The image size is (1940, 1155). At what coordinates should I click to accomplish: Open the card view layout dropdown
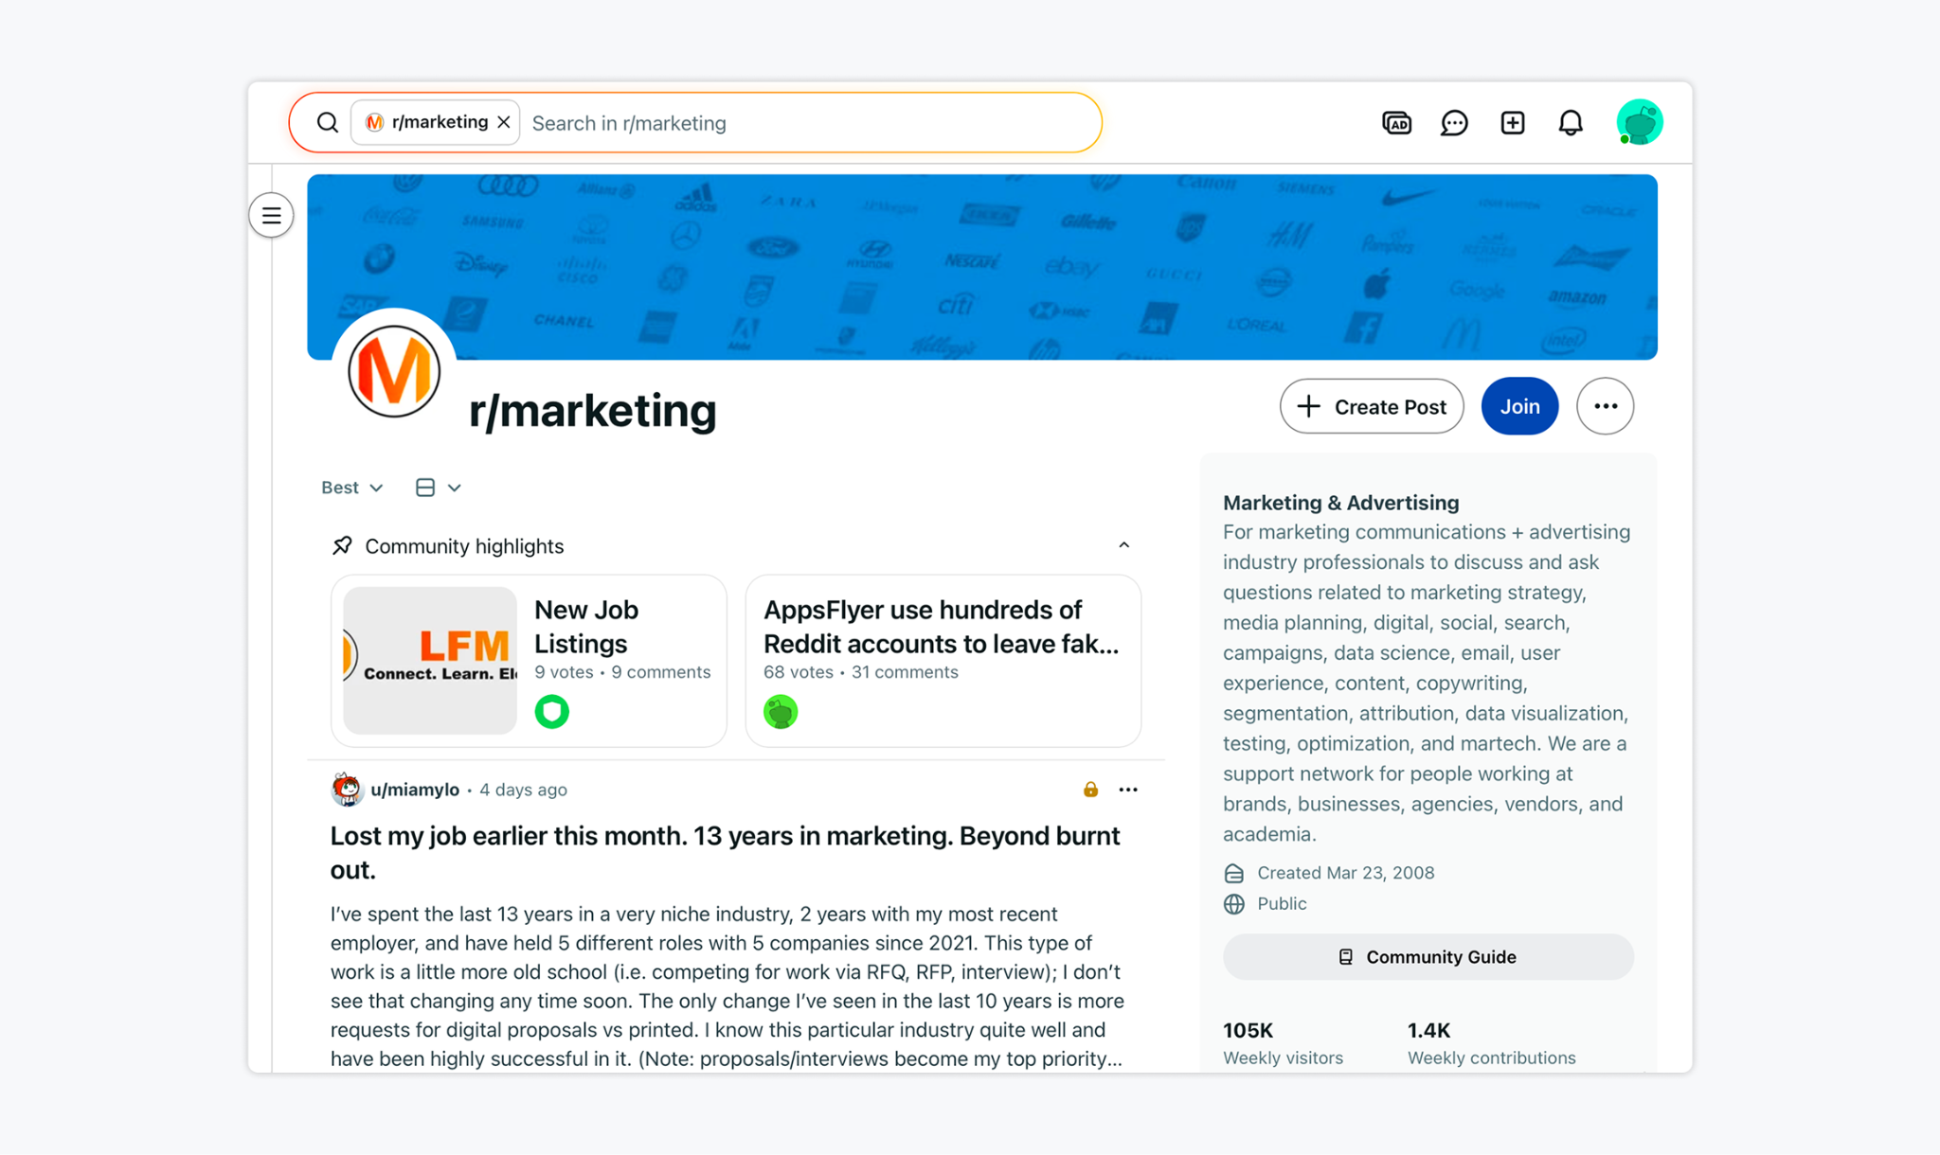438,488
